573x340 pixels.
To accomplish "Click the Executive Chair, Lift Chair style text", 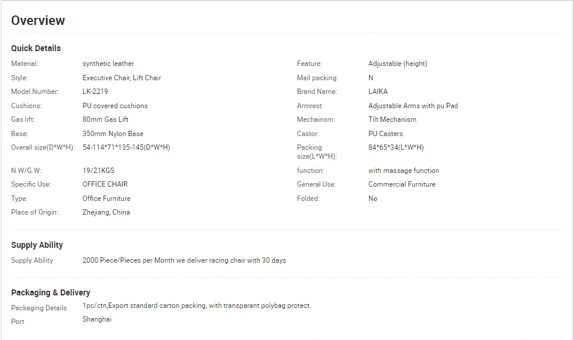I will click(122, 78).
